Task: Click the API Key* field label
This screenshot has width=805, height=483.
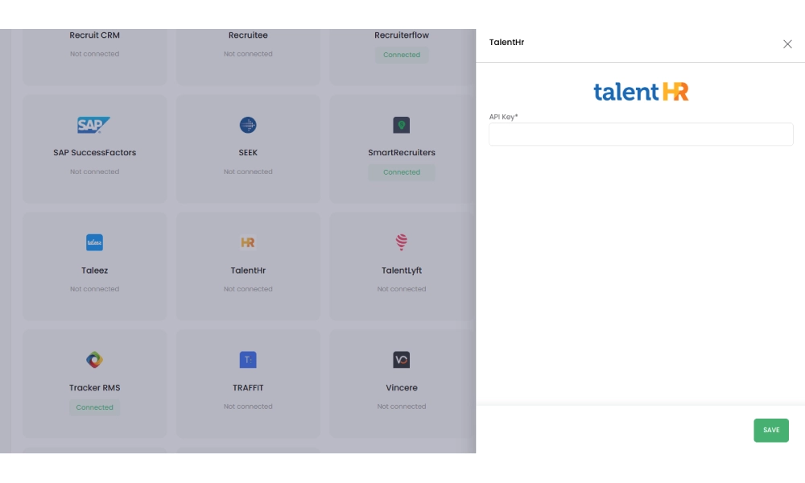Action: coord(504,117)
